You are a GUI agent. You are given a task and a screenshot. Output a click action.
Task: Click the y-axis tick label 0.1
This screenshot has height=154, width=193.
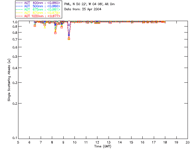coord(15,138)
